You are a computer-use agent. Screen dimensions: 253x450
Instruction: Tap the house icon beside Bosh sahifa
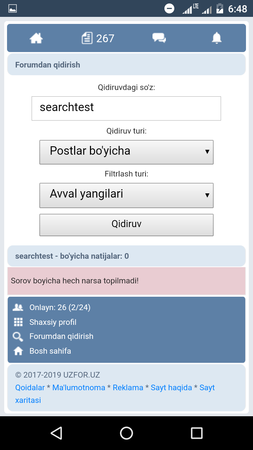pos(18,351)
